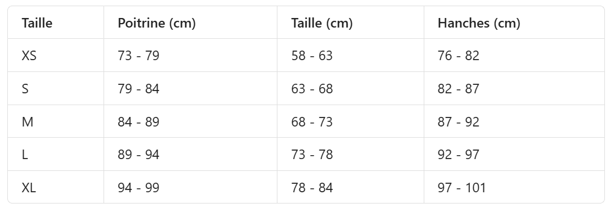610x208 pixels.
Task: Click the XS hips value 76 - 82
Action: pyautogui.click(x=458, y=56)
